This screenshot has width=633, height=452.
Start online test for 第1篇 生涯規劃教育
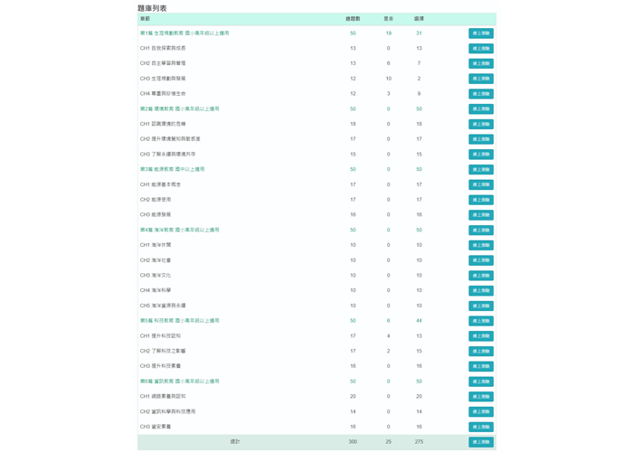[x=480, y=33]
